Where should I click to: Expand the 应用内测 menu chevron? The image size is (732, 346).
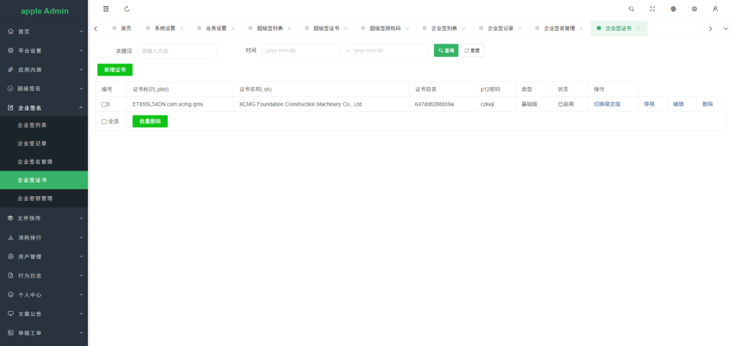(x=81, y=69)
